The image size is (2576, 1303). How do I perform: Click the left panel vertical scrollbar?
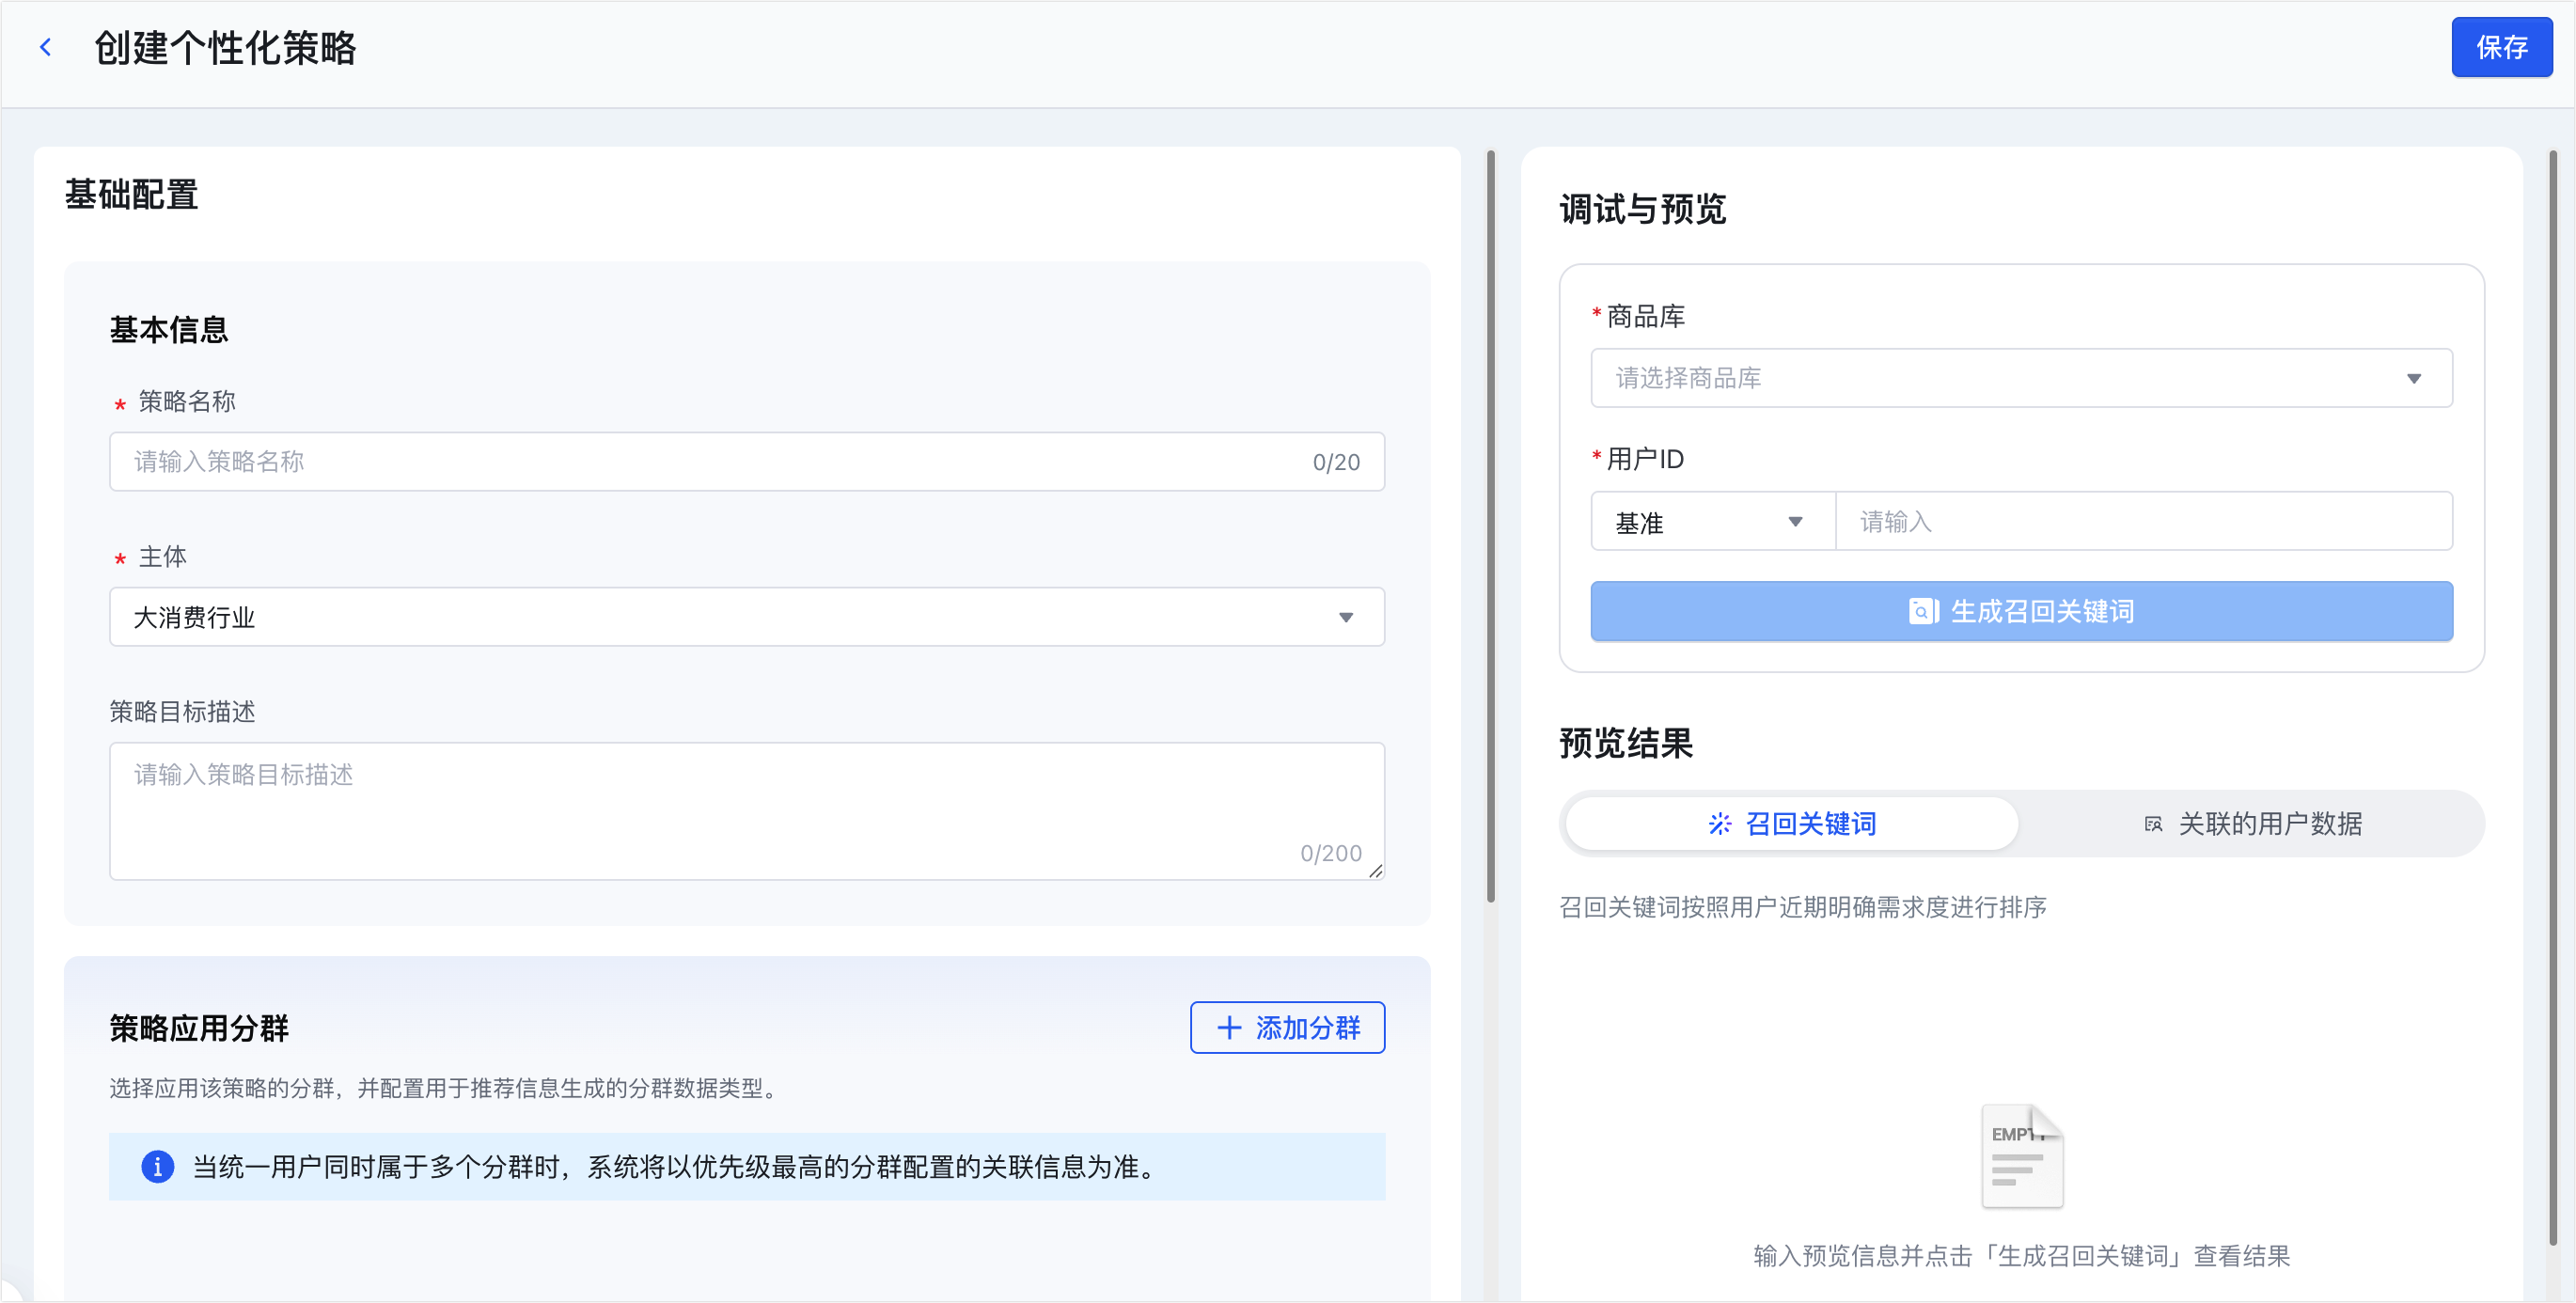pos(1490,527)
